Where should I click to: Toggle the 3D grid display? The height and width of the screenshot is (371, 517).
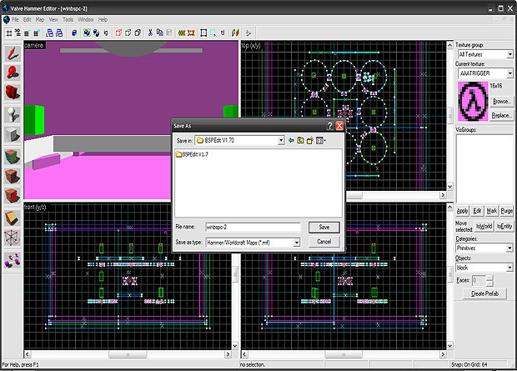18,33
